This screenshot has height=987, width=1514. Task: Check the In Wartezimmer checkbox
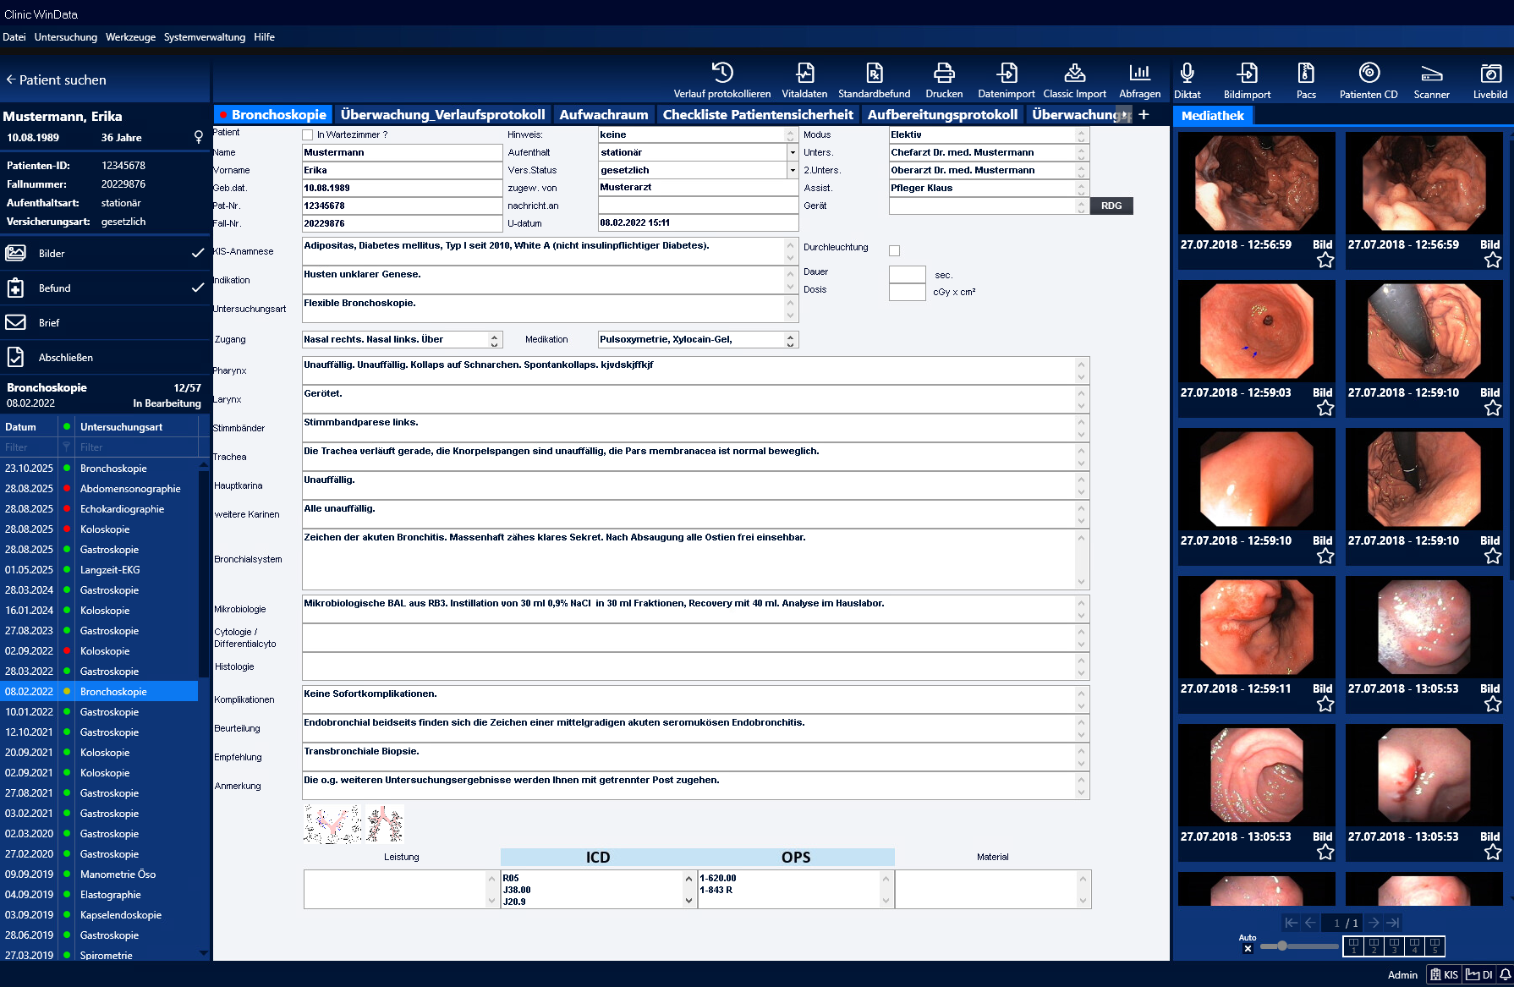click(308, 135)
